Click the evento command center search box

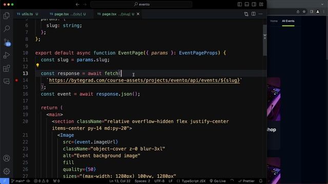pos(141,5)
